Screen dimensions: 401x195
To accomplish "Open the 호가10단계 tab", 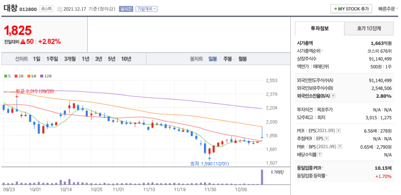I will 369,28.
